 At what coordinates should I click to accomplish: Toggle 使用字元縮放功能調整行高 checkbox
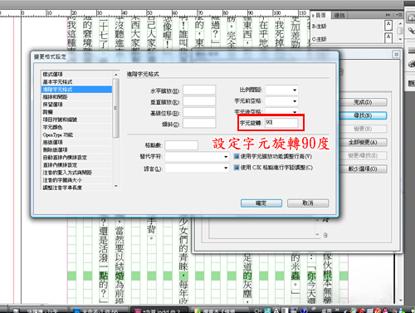[x=237, y=156]
